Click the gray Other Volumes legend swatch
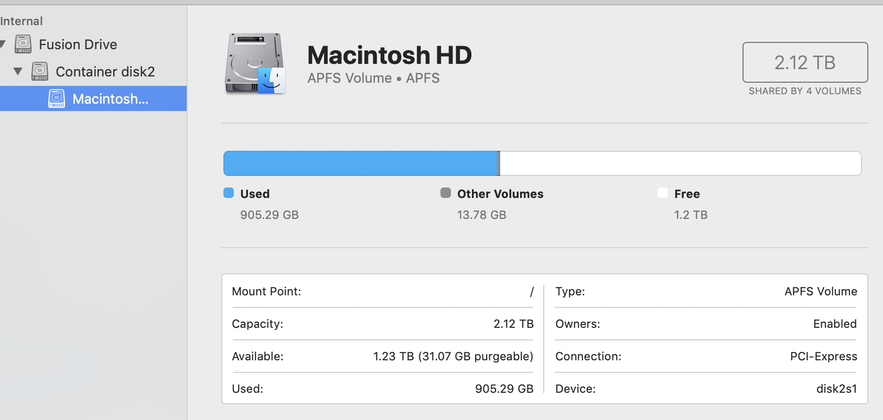Image resolution: width=883 pixels, height=420 pixels. coord(446,193)
